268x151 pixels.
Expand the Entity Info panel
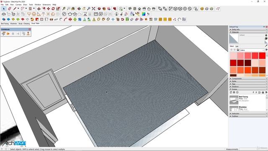pyautogui.click(x=248, y=29)
